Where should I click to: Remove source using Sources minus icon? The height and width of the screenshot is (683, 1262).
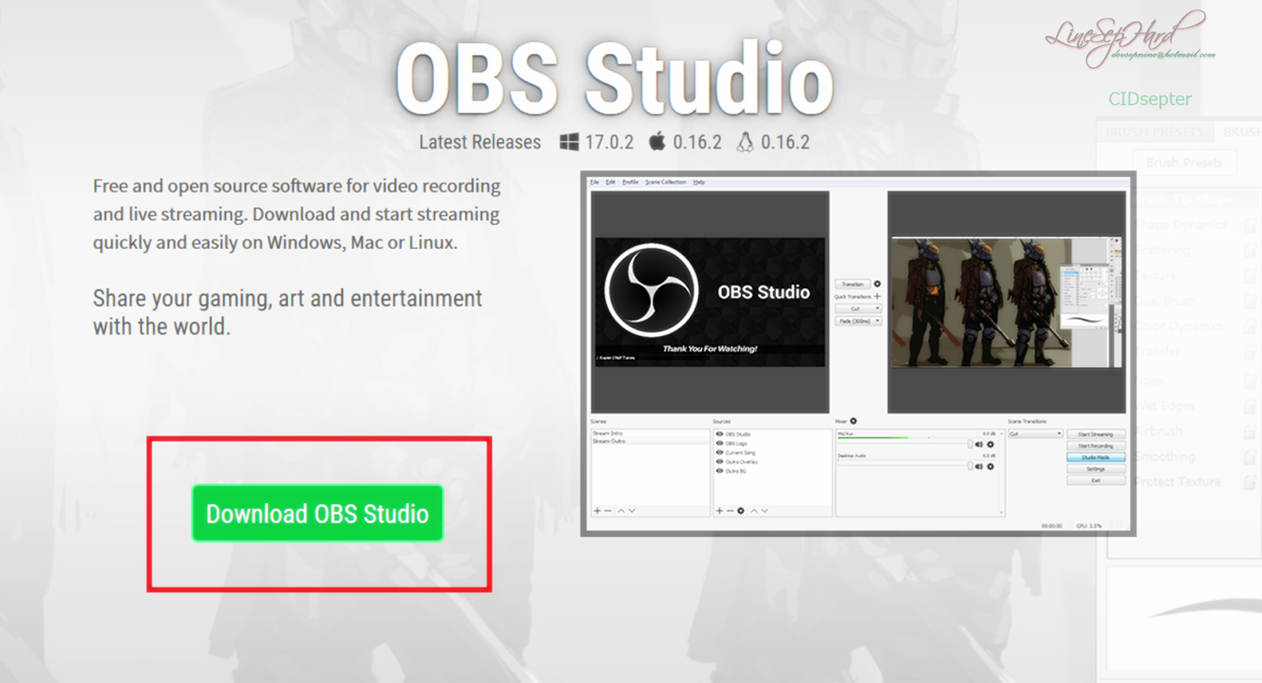(x=730, y=511)
